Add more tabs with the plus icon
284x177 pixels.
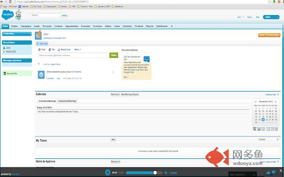coord(172,26)
